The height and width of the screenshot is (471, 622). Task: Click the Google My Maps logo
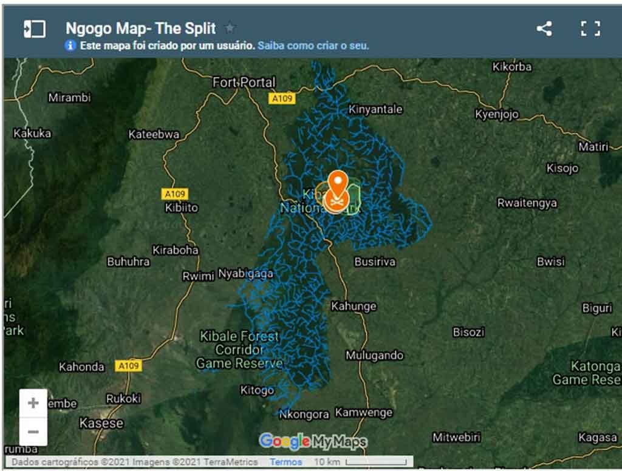coord(313,441)
